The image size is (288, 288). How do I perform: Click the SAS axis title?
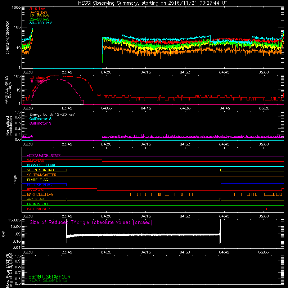click(x=4, y=234)
